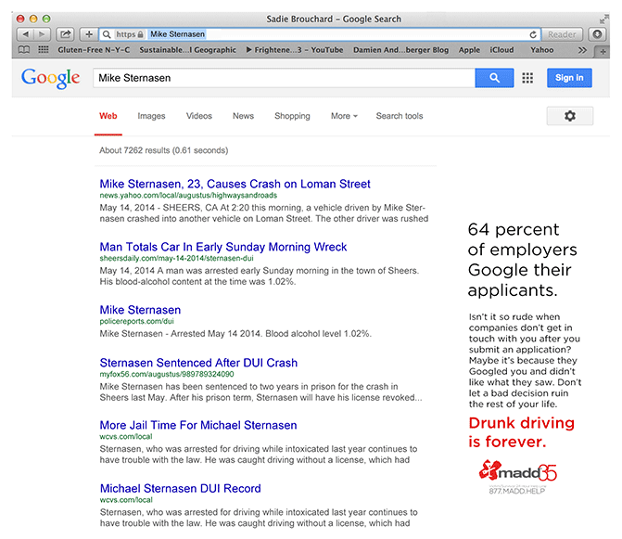Open Google settings gear

pos(570,116)
